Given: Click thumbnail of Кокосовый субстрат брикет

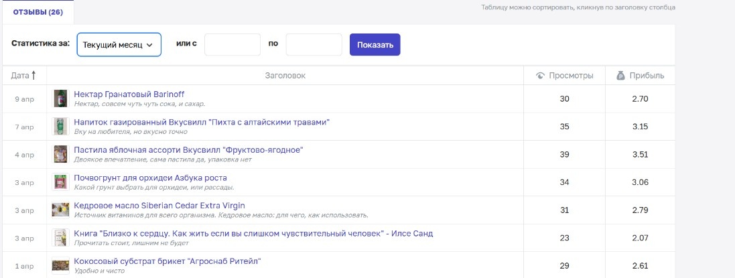Looking at the screenshot, I should (60, 265).
